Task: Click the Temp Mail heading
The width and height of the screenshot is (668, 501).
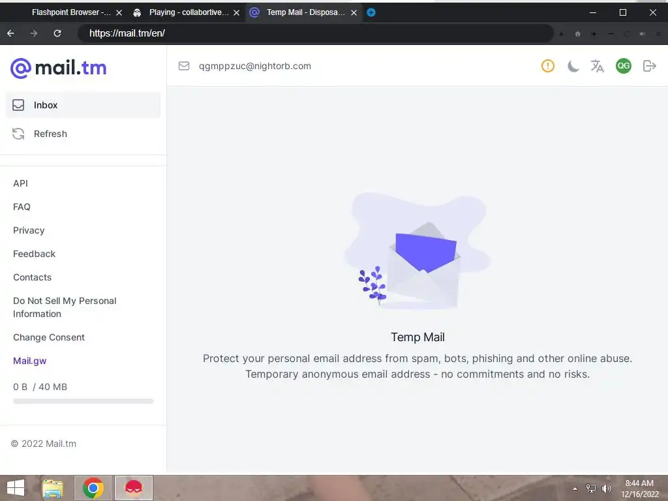Action: (417, 337)
